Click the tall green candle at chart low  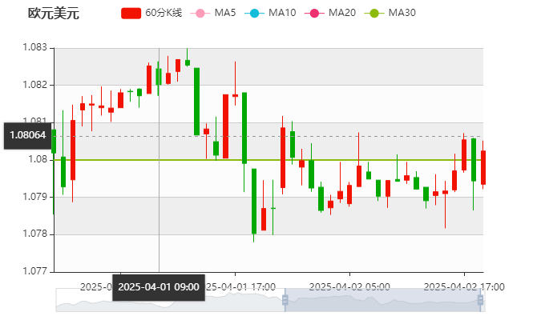pyautogui.click(x=254, y=202)
